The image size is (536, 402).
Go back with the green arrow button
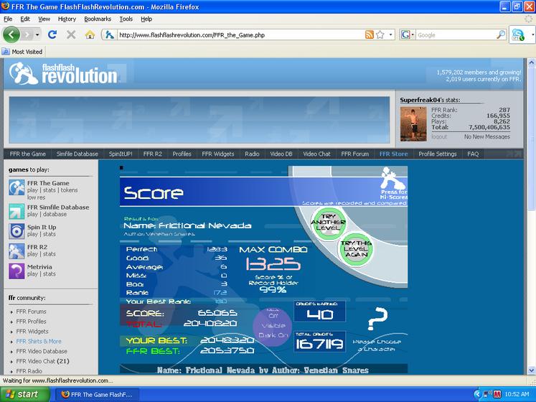click(x=11, y=34)
